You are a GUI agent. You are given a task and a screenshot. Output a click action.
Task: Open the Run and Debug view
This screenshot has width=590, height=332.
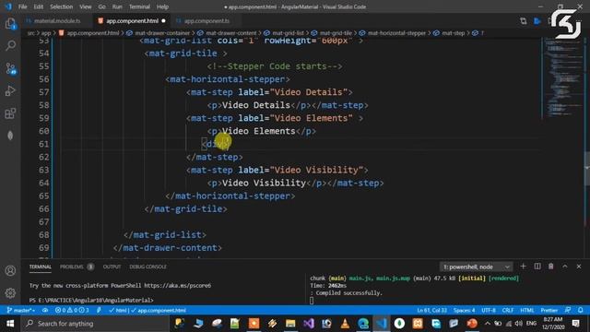(x=10, y=90)
